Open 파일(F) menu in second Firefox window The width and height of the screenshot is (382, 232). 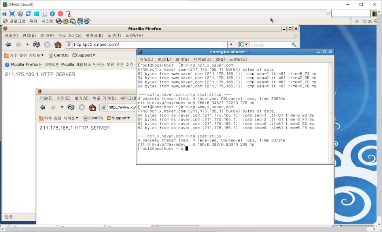coord(46,98)
